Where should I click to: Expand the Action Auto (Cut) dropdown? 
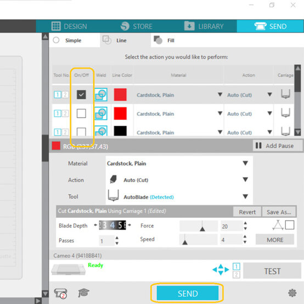click(x=245, y=179)
